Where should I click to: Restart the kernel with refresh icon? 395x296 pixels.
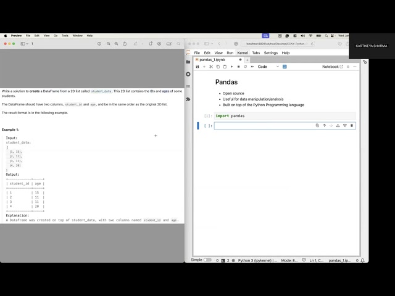(246, 67)
